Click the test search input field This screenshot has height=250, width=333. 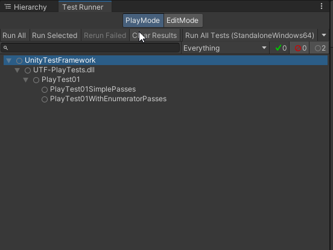90,48
